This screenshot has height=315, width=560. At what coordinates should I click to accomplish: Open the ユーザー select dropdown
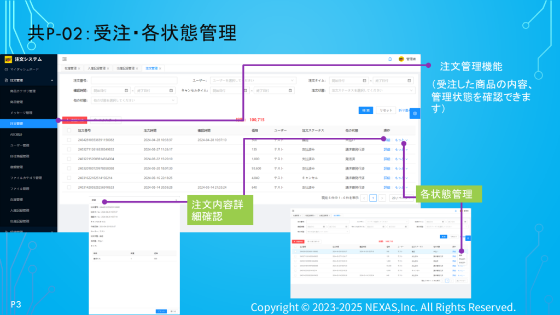(253, 80)
